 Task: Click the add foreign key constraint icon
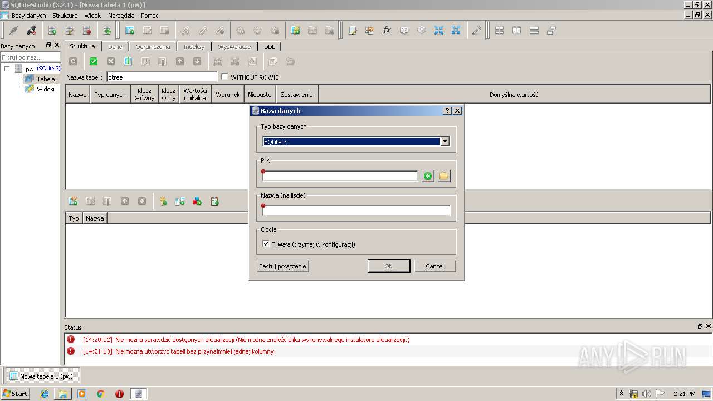180,202
